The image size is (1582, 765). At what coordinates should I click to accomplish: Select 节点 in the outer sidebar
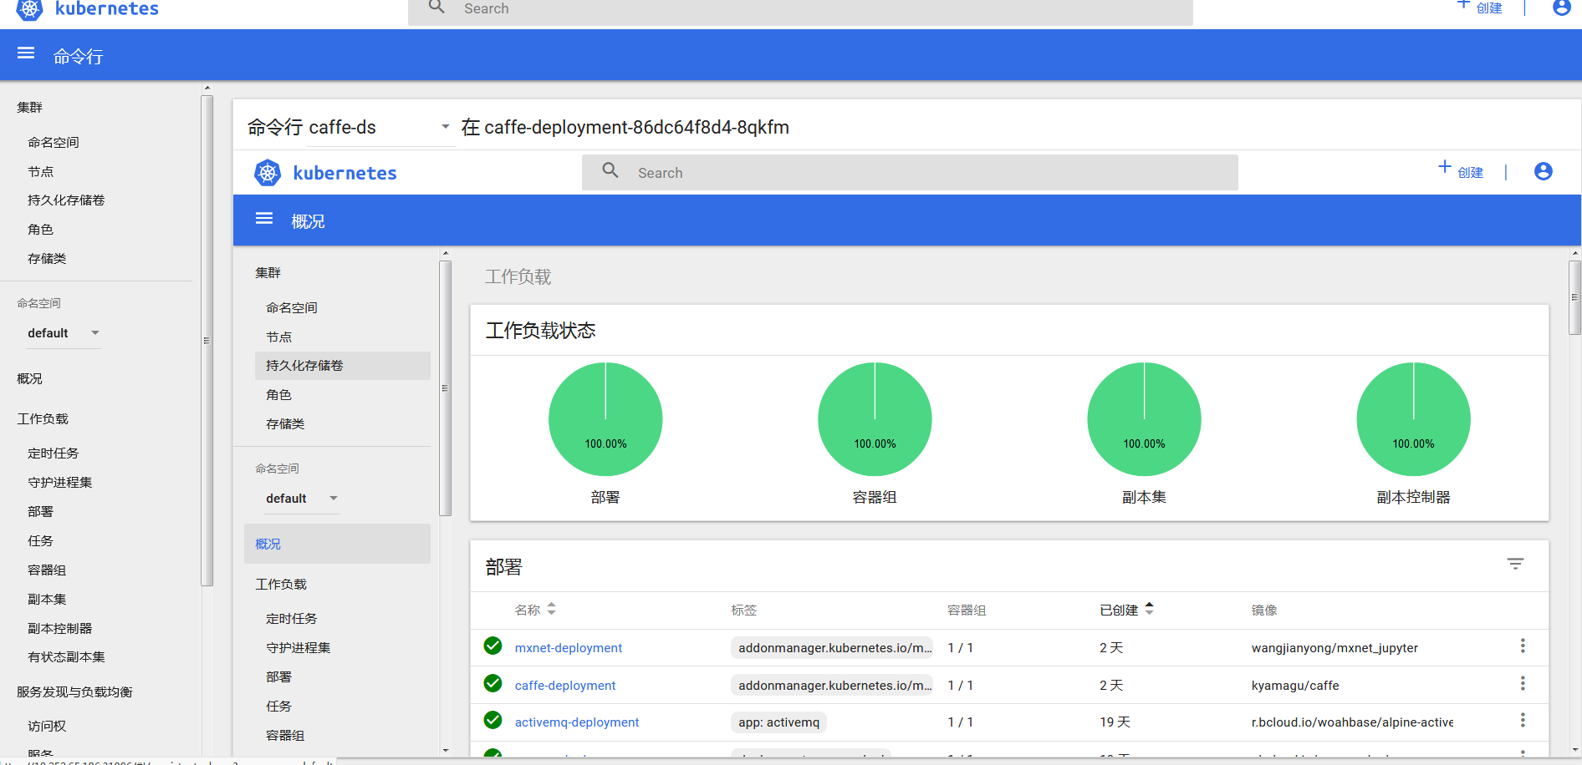coord(40,172)
